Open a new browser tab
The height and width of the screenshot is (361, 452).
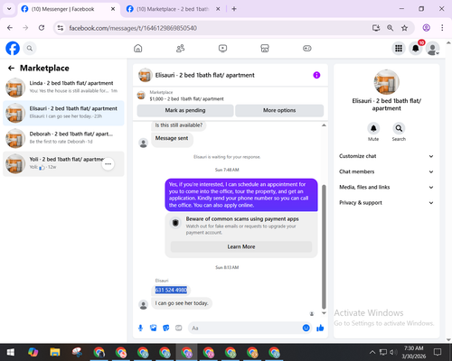point(234,9)
